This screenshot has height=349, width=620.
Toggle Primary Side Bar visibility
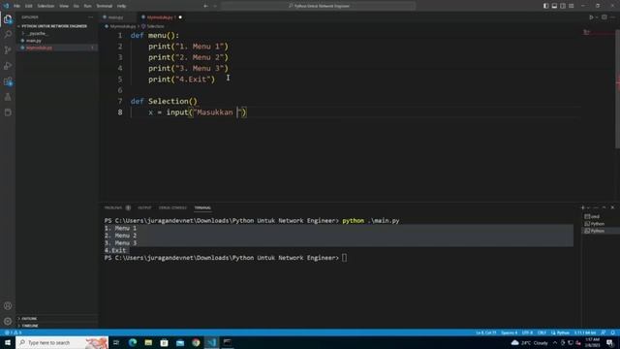[546, 6]
